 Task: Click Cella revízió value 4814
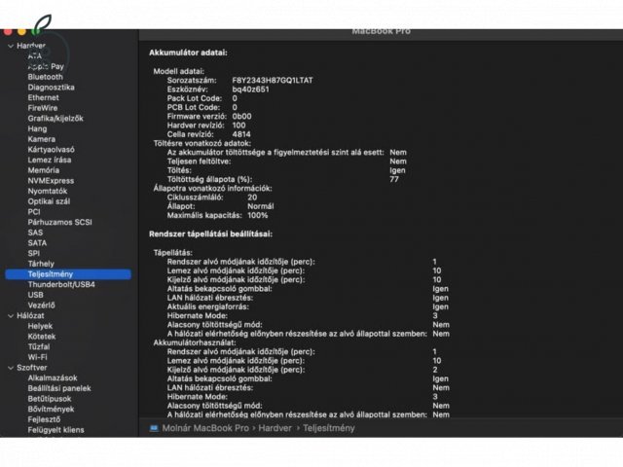coord(241,134)
